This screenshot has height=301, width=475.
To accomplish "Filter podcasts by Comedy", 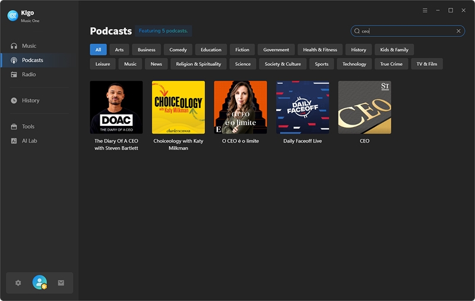I will coord(178,50).
